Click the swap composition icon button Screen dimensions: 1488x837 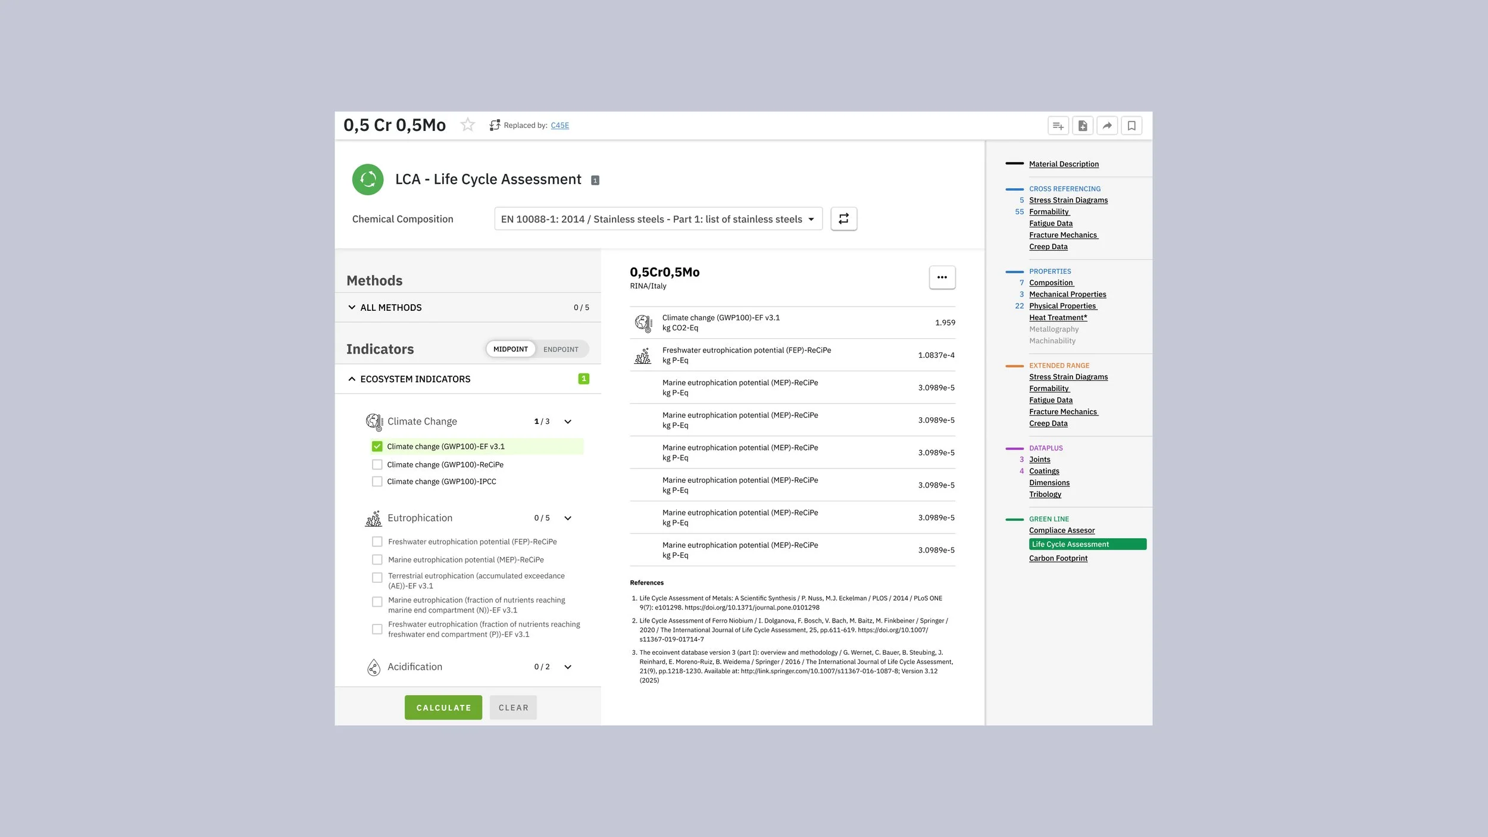[843, 219]
